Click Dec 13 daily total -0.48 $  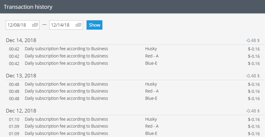253,76
